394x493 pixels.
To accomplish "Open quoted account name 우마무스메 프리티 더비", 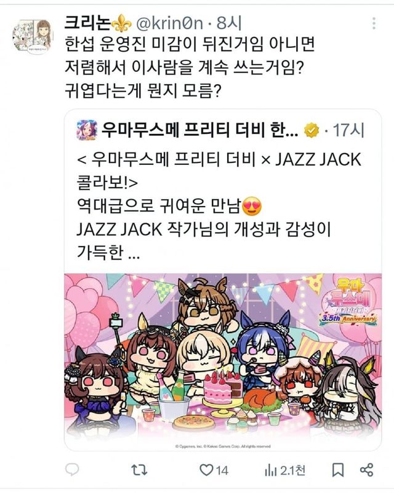I will pos(199,130).
